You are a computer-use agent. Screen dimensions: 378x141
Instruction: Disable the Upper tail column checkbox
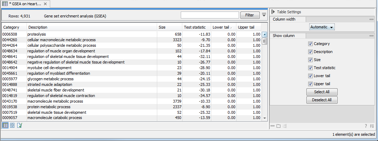tap(310, 84)
